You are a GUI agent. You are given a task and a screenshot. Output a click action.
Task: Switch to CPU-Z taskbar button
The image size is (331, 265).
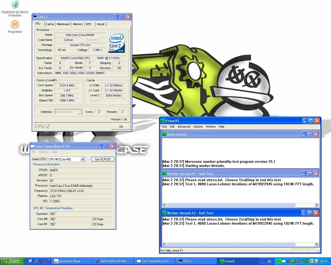[x=197, y=261]
